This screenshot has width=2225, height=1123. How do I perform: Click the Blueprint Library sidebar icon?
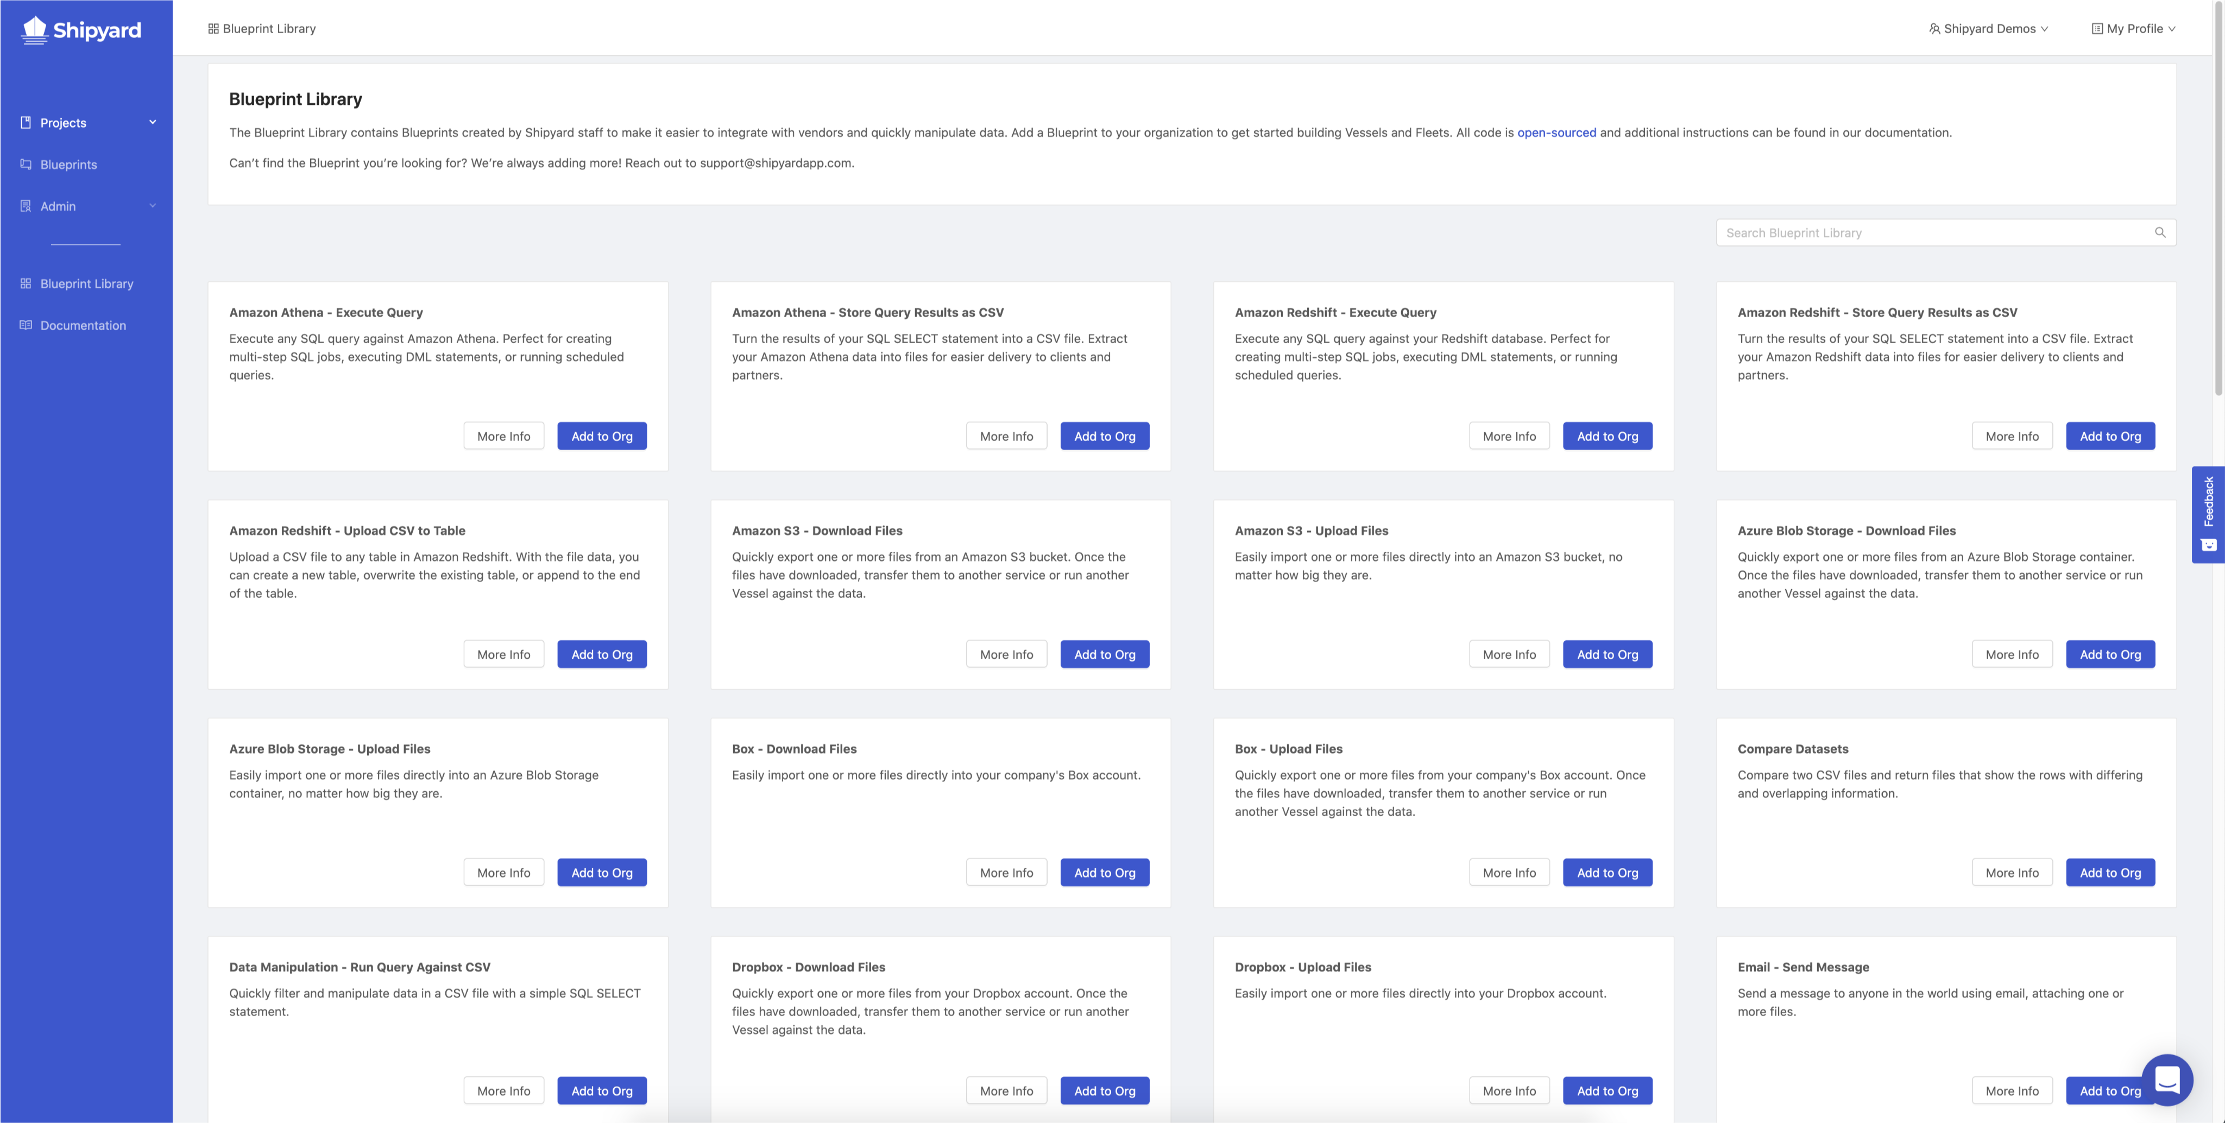26,283
